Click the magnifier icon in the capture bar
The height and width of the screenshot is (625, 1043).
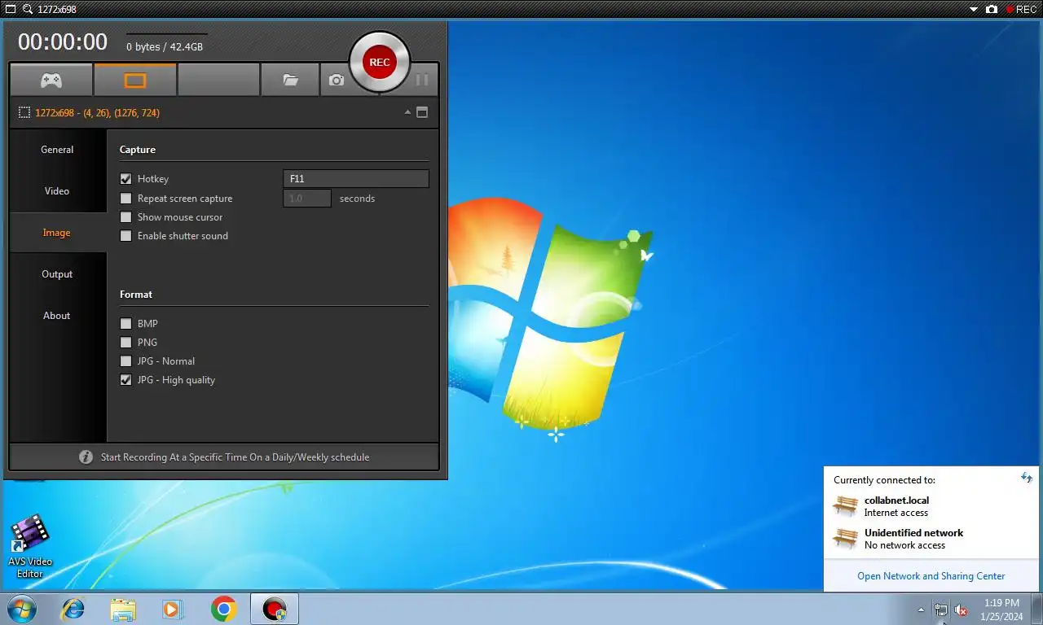click(x=28, y=9)
